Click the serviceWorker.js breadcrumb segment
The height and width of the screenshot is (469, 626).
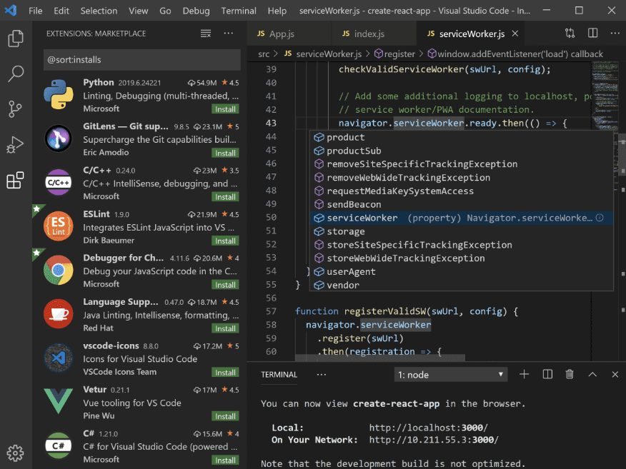(322, 54)
